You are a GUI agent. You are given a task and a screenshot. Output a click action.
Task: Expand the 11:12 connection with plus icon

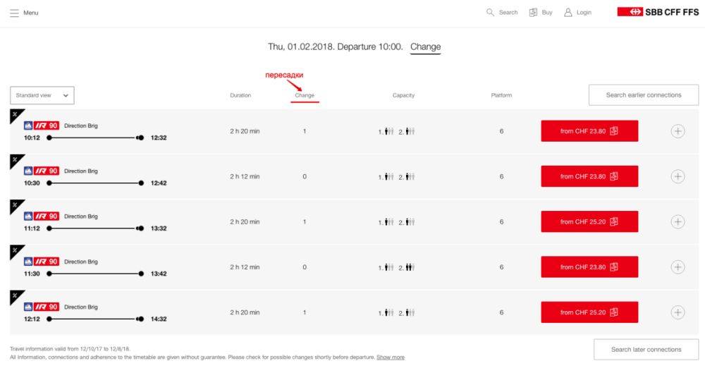tap(678, 221)
